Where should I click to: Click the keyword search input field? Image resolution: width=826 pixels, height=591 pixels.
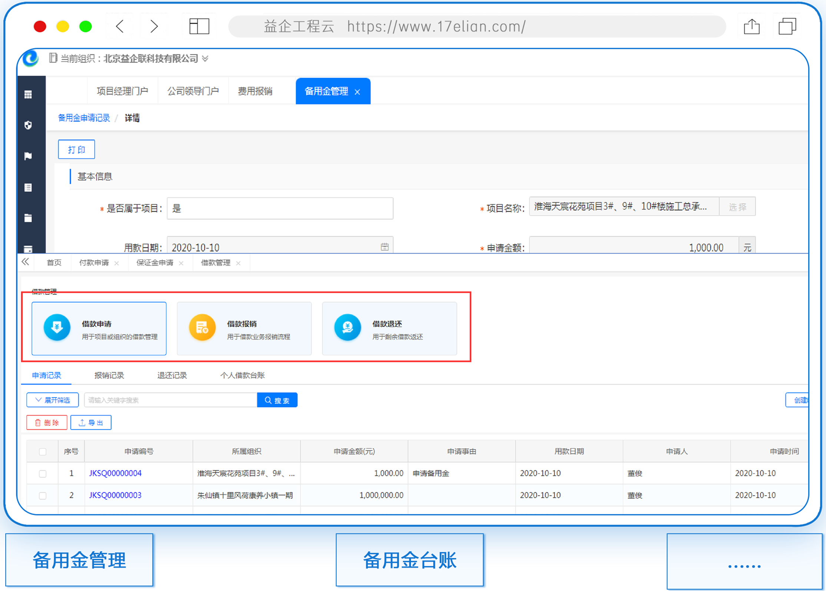pos(171,400)
